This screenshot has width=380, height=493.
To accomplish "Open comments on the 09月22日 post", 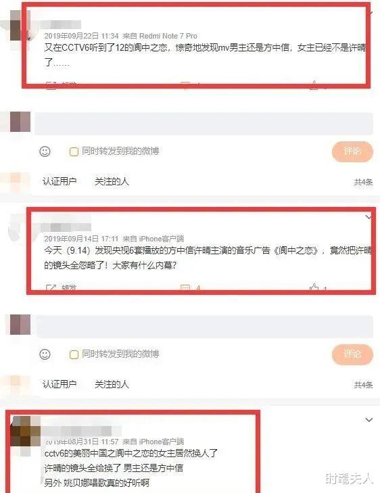I will click(x=190, y=85).
